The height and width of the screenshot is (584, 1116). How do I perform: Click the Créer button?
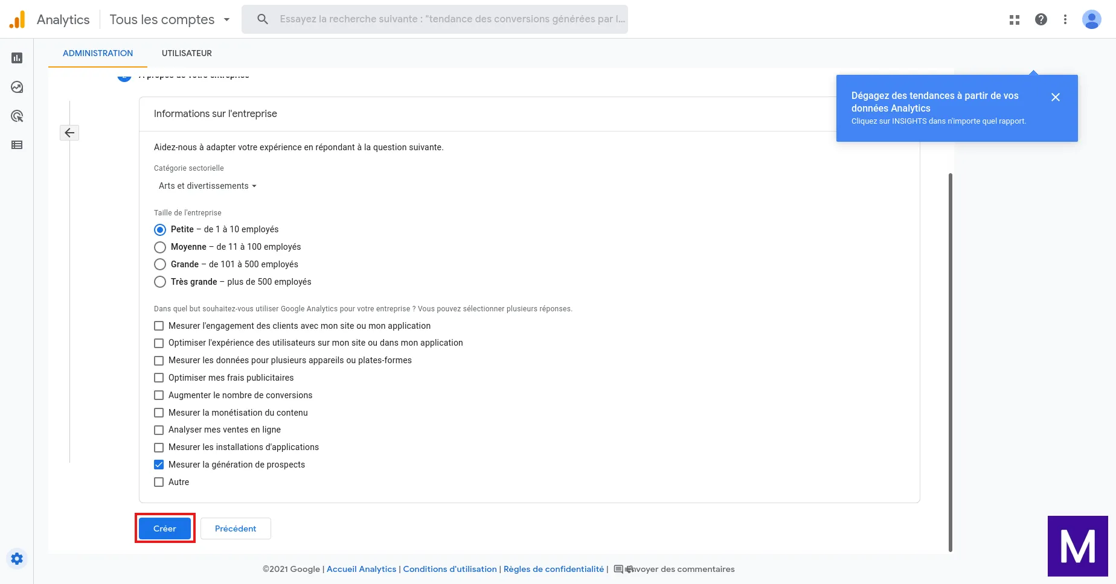(165, 528)
